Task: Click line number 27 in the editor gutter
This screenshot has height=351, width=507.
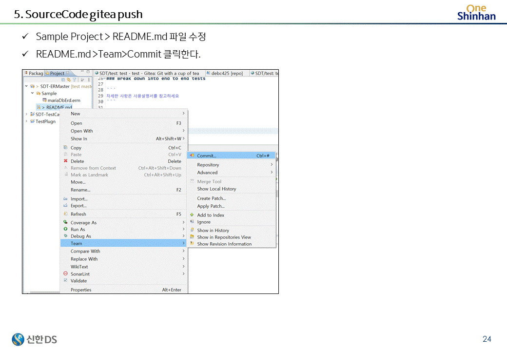Action: tap(100, 84)
